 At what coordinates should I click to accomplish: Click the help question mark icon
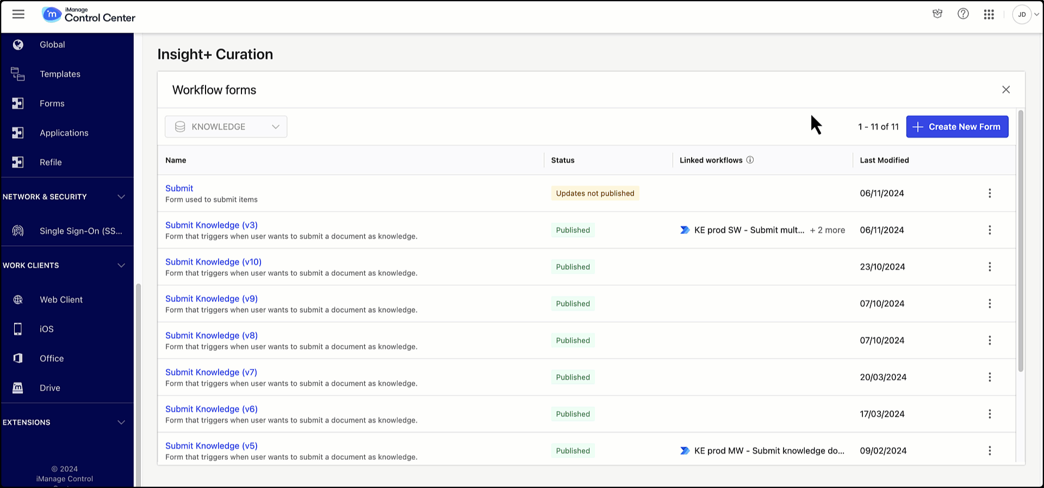pos(963,14)
